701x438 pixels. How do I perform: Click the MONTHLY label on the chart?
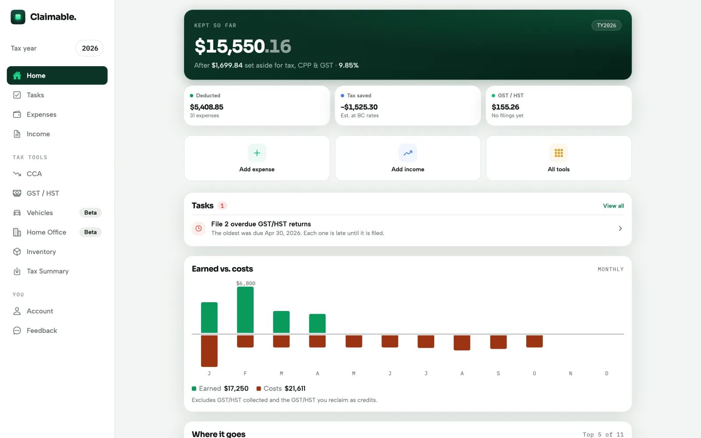coord(611,269)
